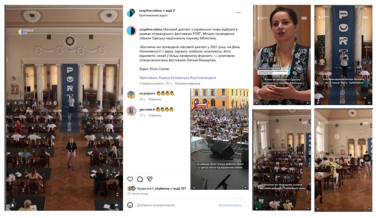This screenshot has width=376, height=218.
Task: Click hashtag #суспільнеодеса
Action: pyautogui.click(x=203, y=78)
